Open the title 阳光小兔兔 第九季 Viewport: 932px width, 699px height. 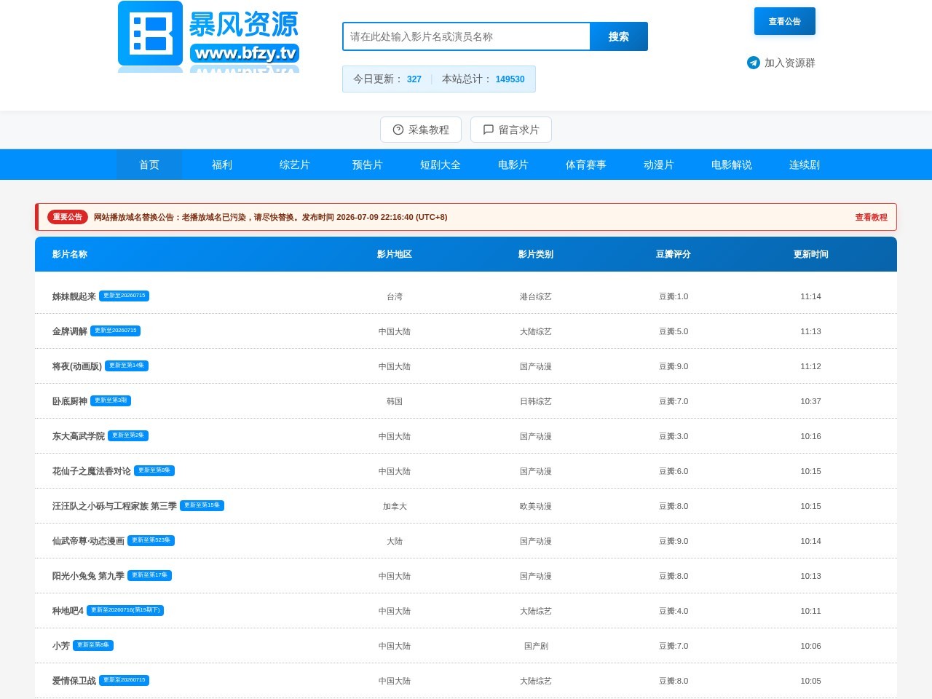click(x=88, y=576)
